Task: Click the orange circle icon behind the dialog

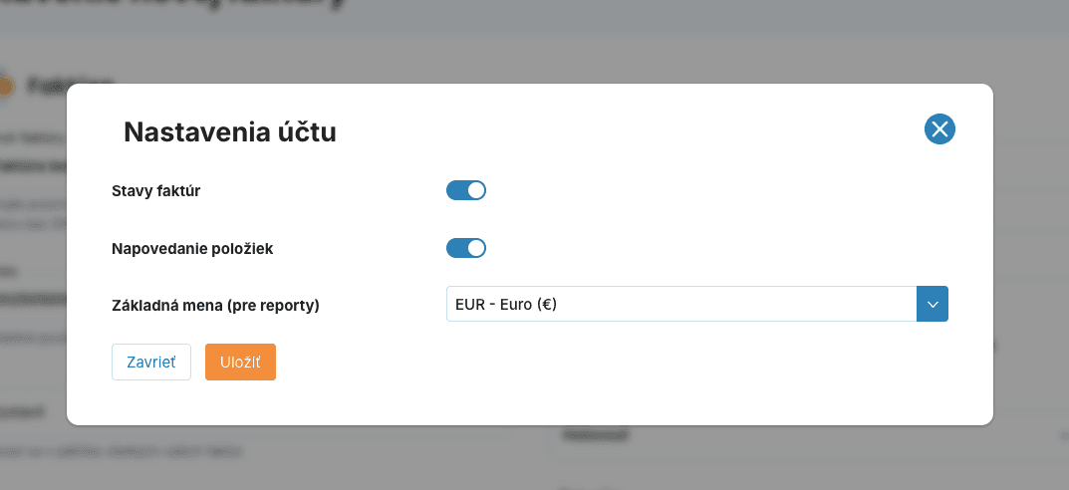Action: (x=5, y=86)
